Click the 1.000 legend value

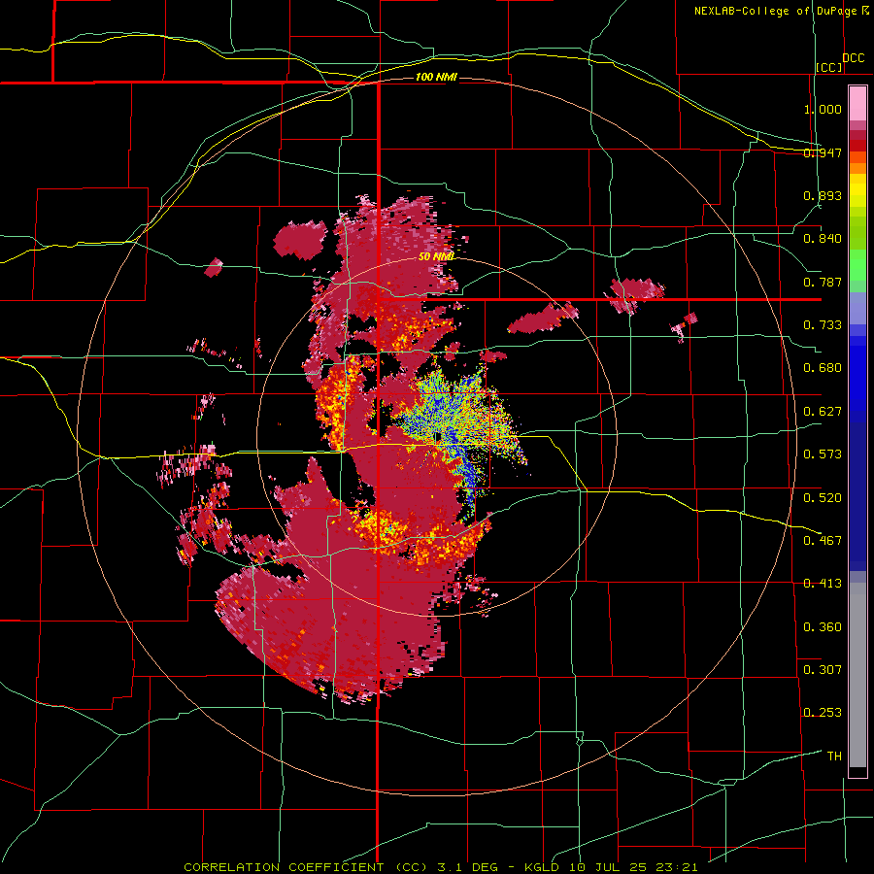tap(823, 109)
